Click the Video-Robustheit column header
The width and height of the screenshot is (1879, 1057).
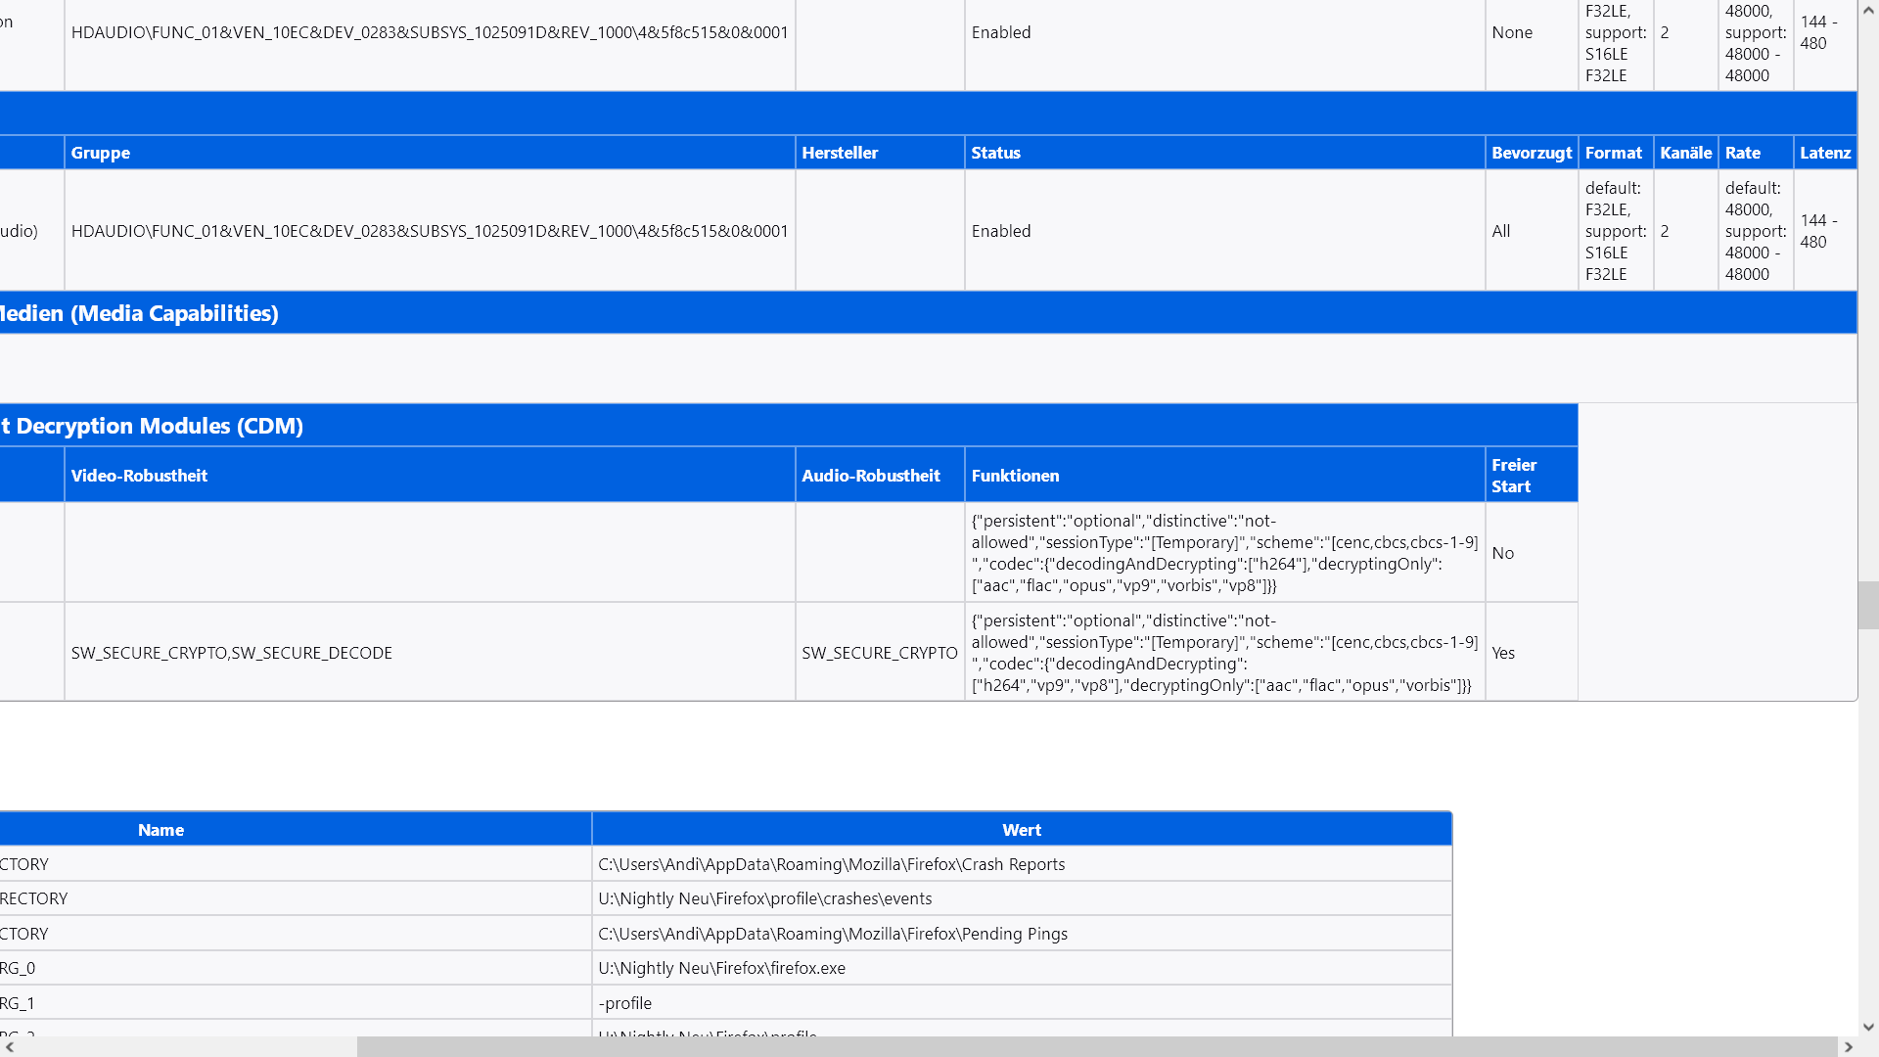[139, 476]
